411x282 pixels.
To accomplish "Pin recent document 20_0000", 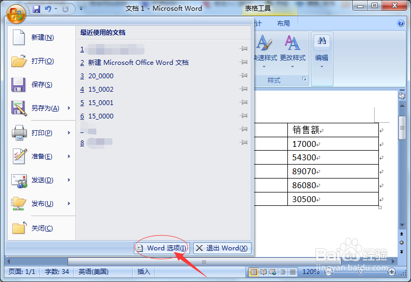I will [243, 76].
